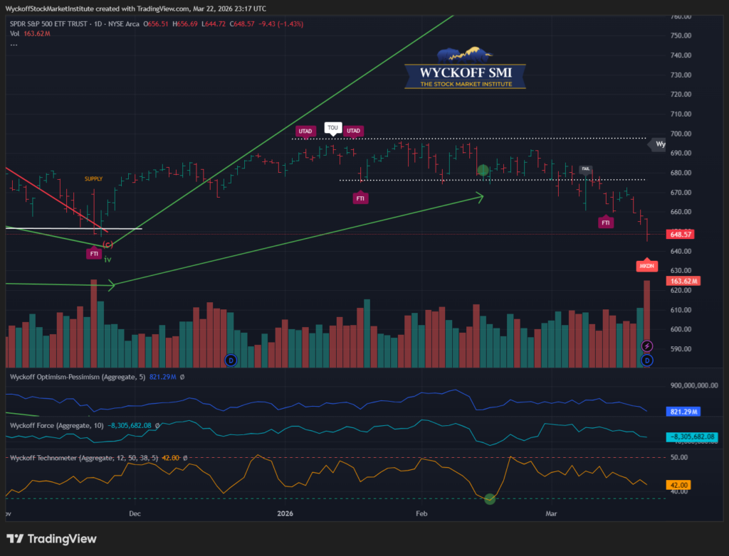Select the white TOU label

332,129
